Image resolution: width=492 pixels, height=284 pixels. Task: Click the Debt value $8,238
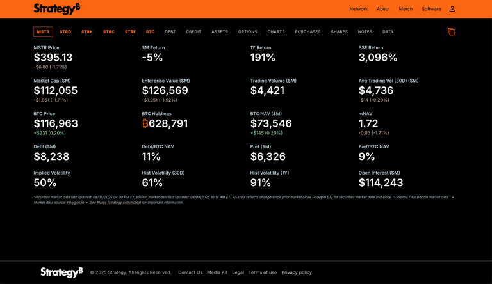point(51,157)
